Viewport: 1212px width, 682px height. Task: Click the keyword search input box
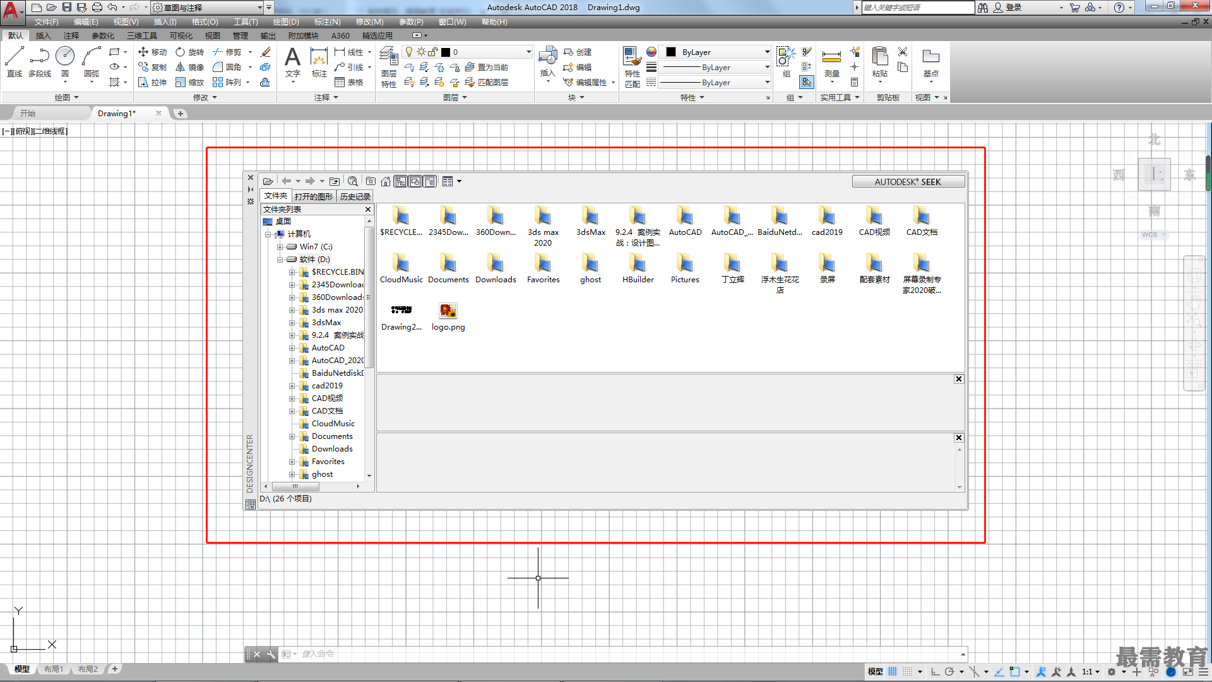[918, 7]
